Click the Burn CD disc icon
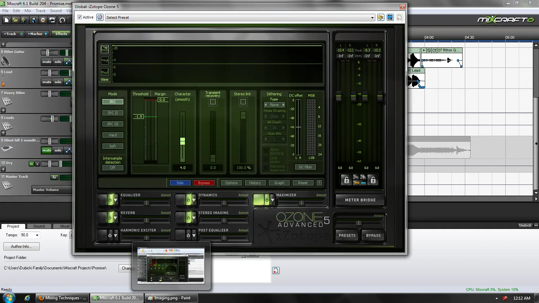 (x=43, y=20)
